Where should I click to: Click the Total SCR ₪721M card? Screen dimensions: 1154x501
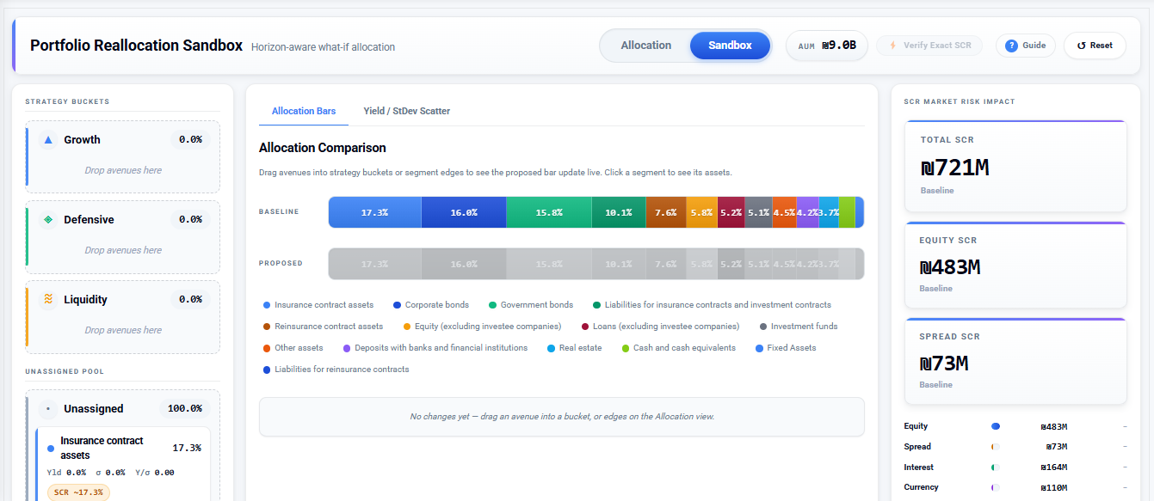pos(1015,166)
